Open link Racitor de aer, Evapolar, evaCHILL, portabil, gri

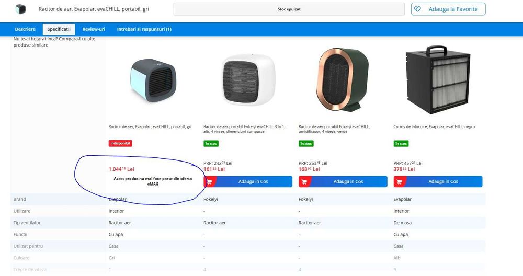pos(150,126)
